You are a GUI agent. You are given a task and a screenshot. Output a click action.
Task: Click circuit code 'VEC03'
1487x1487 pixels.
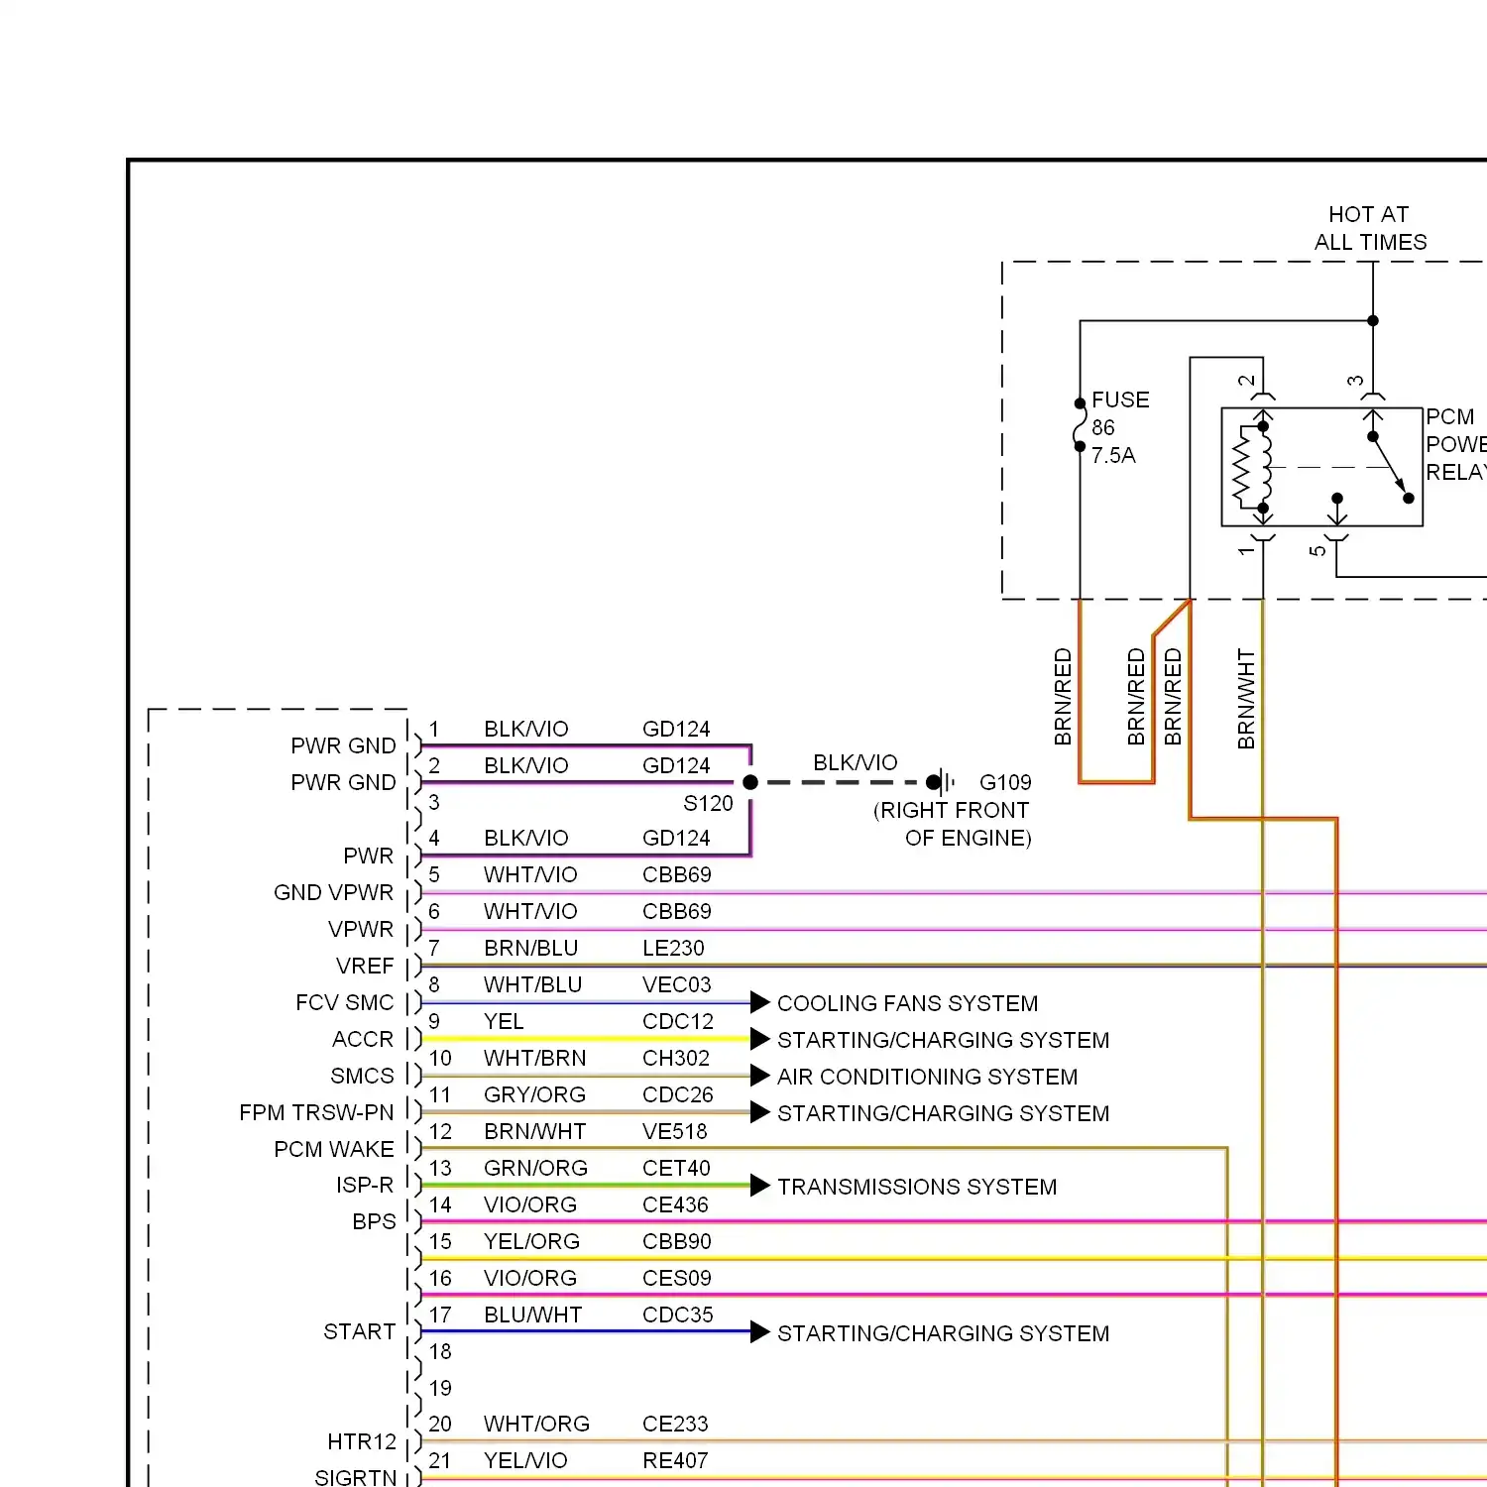(676, 984)
